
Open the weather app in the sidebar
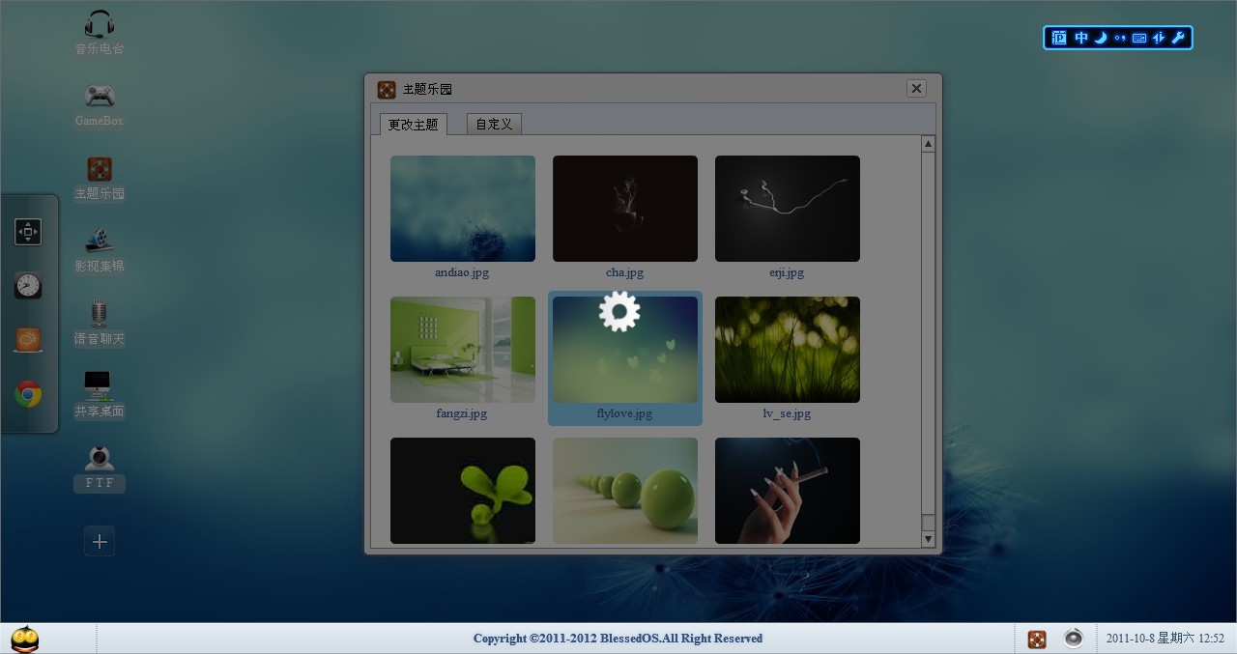[x=29, y=339]
